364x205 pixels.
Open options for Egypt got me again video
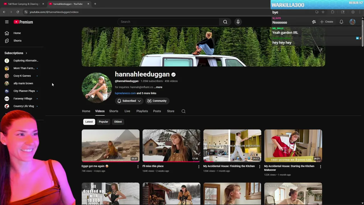point(138,167)
